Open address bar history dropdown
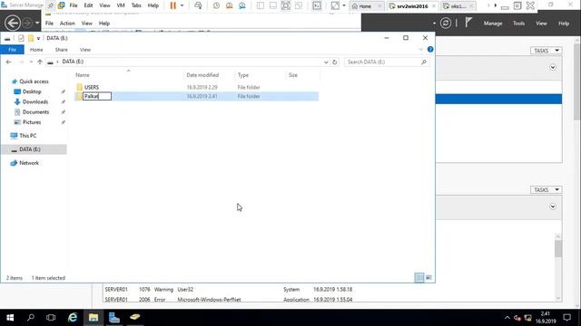The height and width of the screenshot is (326, 581). point(326,62)
